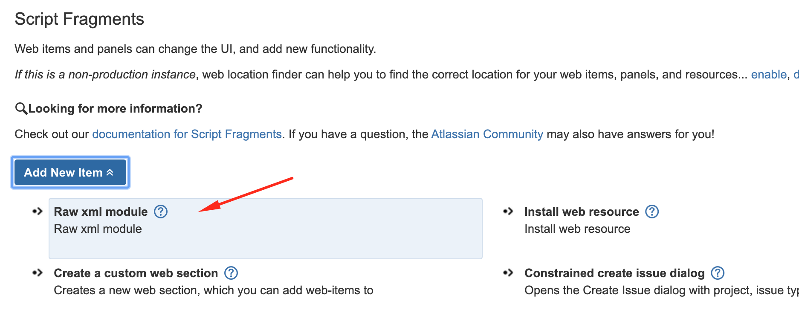Open help for Raw xml module
Image resolution: width=799 pixels, height=319 pixels.
(x=161, y=212)
